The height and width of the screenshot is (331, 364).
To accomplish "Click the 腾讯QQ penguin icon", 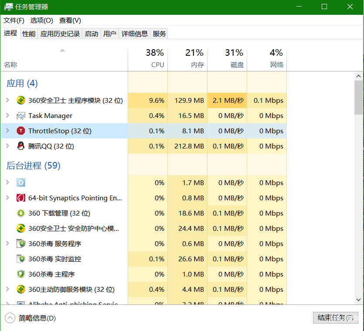I will (21, 146).
